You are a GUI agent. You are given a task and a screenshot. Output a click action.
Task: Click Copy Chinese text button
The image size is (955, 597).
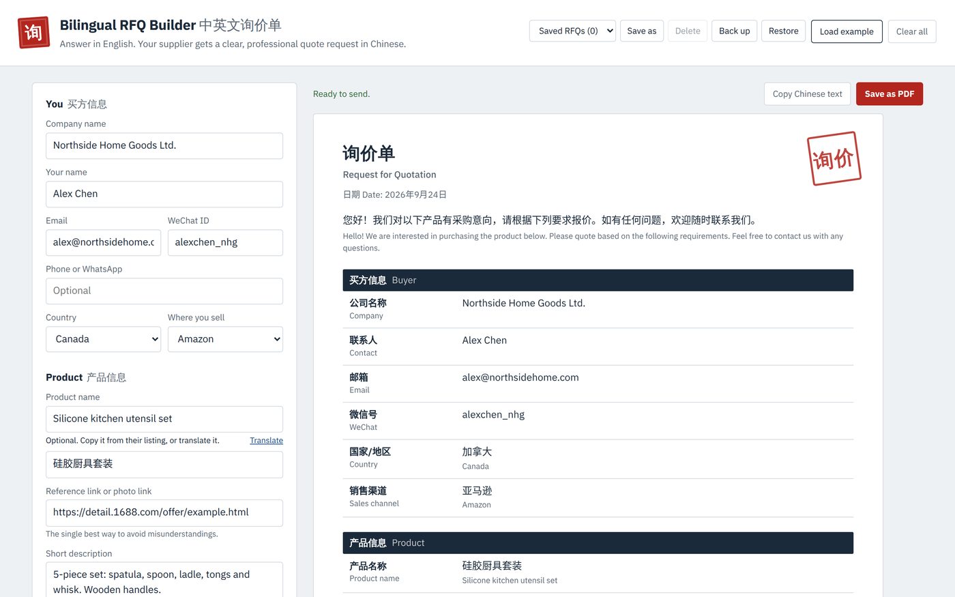807,94
